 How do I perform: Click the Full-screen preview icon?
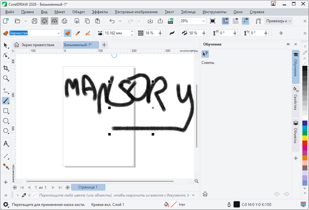pos(212,21)
